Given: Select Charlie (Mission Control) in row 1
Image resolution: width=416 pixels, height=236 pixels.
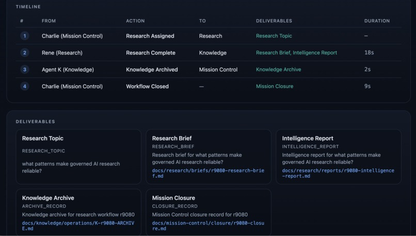Looking at the screenshot, I should click(72, 36).
